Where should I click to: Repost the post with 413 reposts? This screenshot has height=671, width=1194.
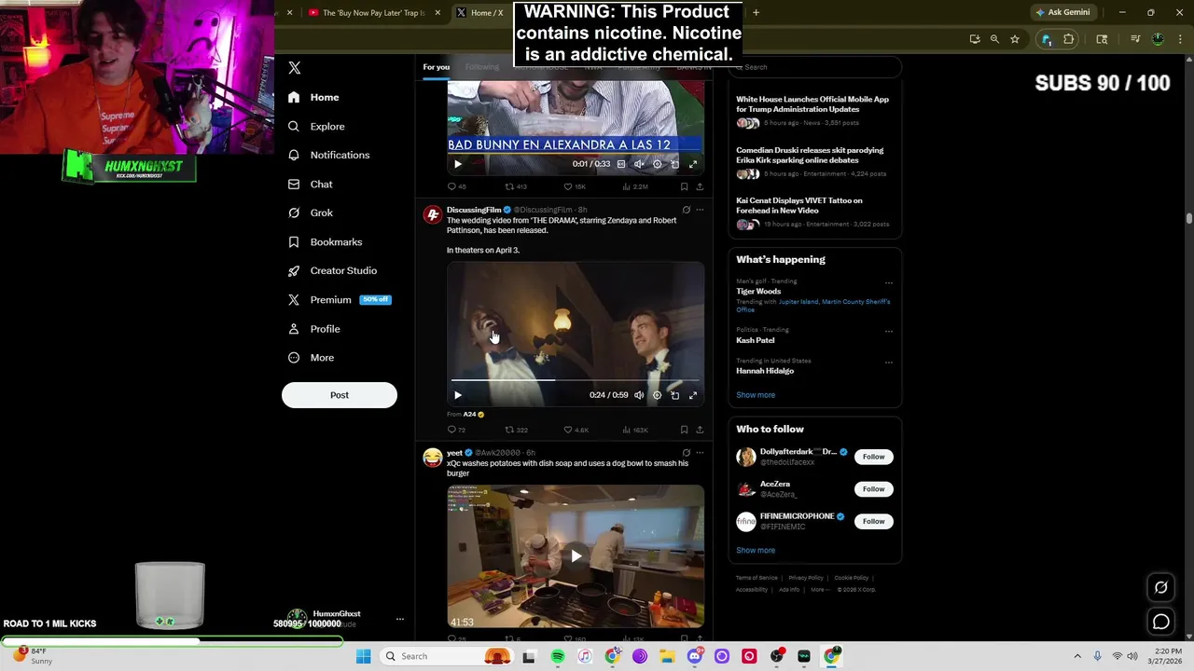click(x=516, y=186)
